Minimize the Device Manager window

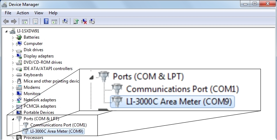pyautogui.click(x=245, y=4)
